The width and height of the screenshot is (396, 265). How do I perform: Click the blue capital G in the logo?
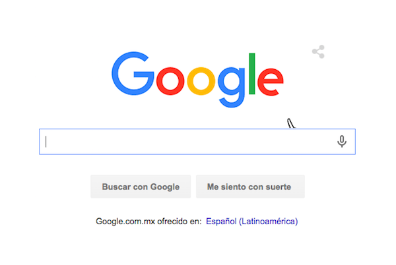tap(133, 73)
